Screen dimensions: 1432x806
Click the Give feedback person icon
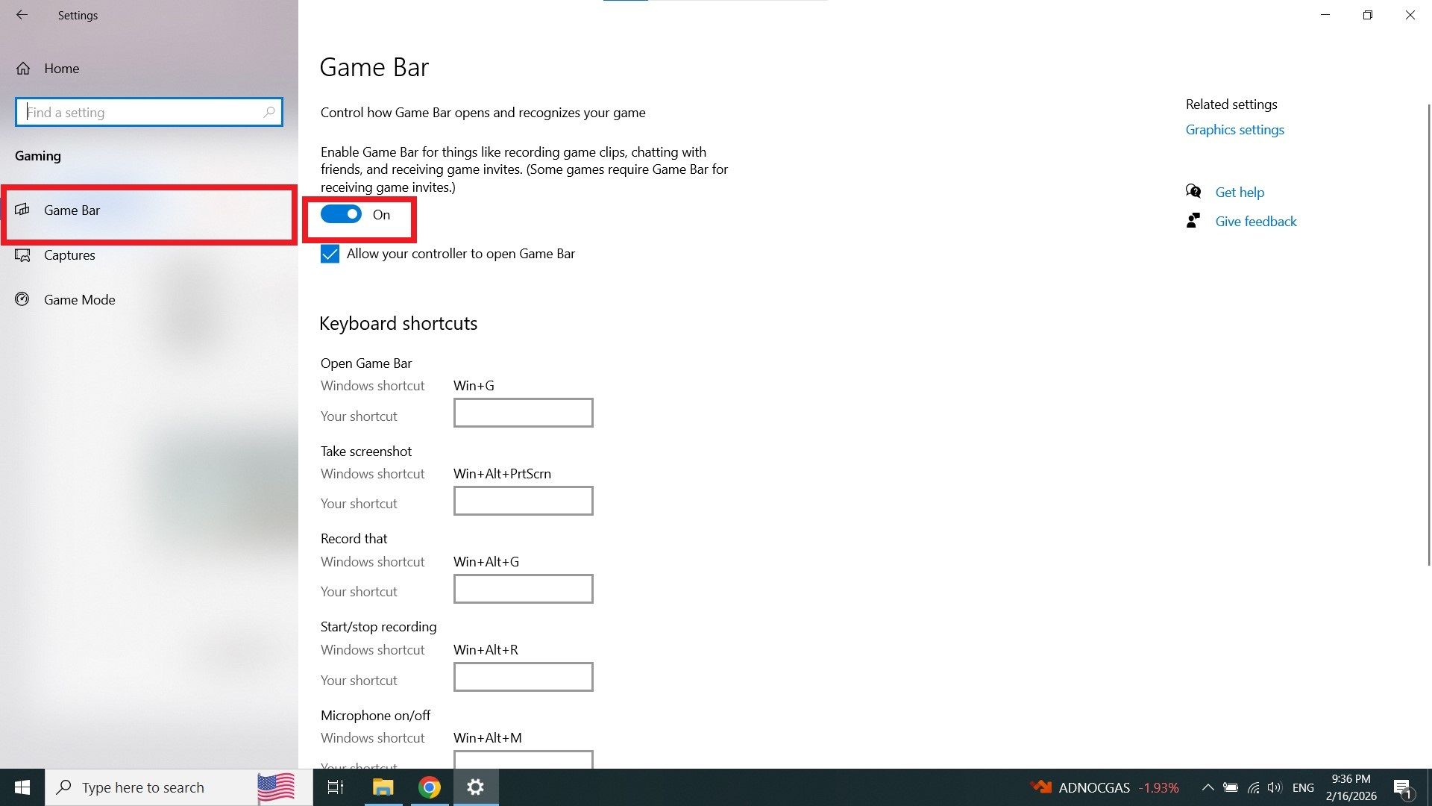pos(1193,220)
